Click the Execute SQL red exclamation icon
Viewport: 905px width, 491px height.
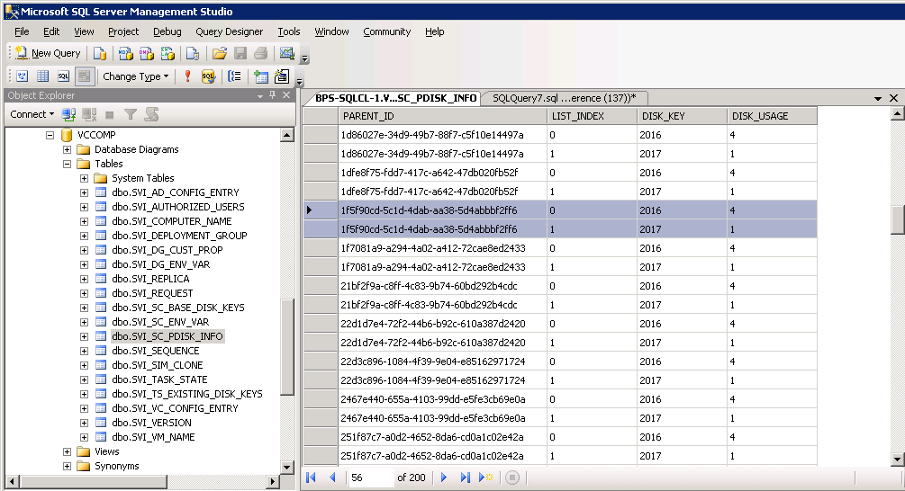pos(187,76)
